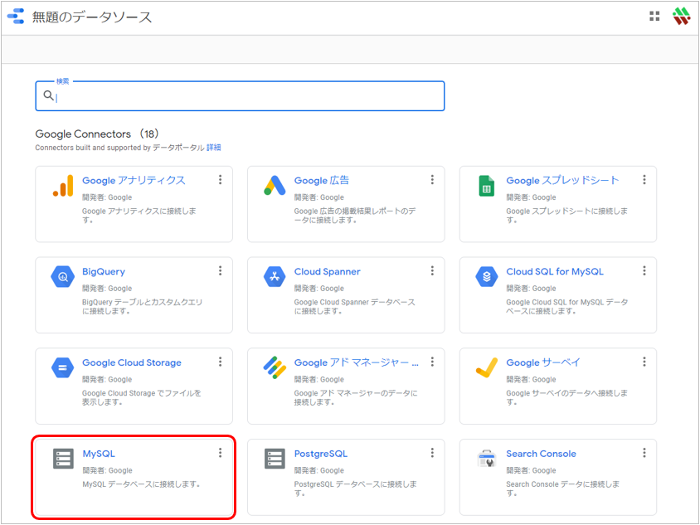This screenshot has width=700, height=525.
Task: Choose the MySQL connector title
Action: point(99,454)
